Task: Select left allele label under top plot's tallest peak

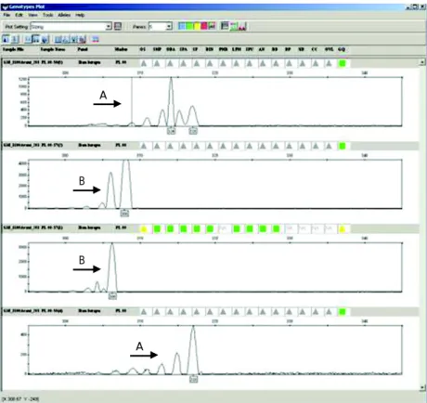Action: [x=171, y=131]
